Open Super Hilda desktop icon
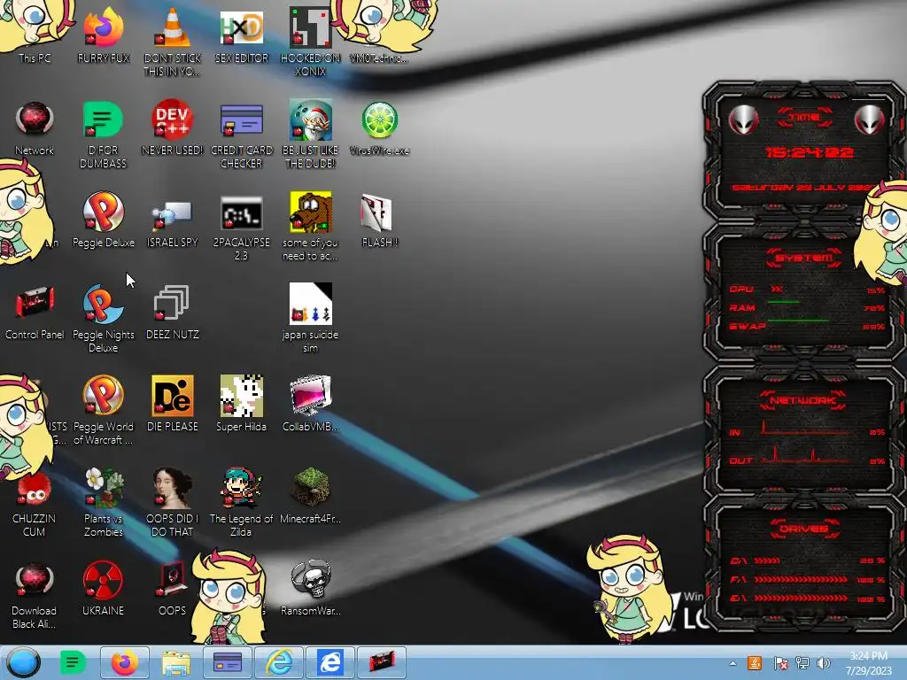This screenshot has width=907, height=680. 241,403
